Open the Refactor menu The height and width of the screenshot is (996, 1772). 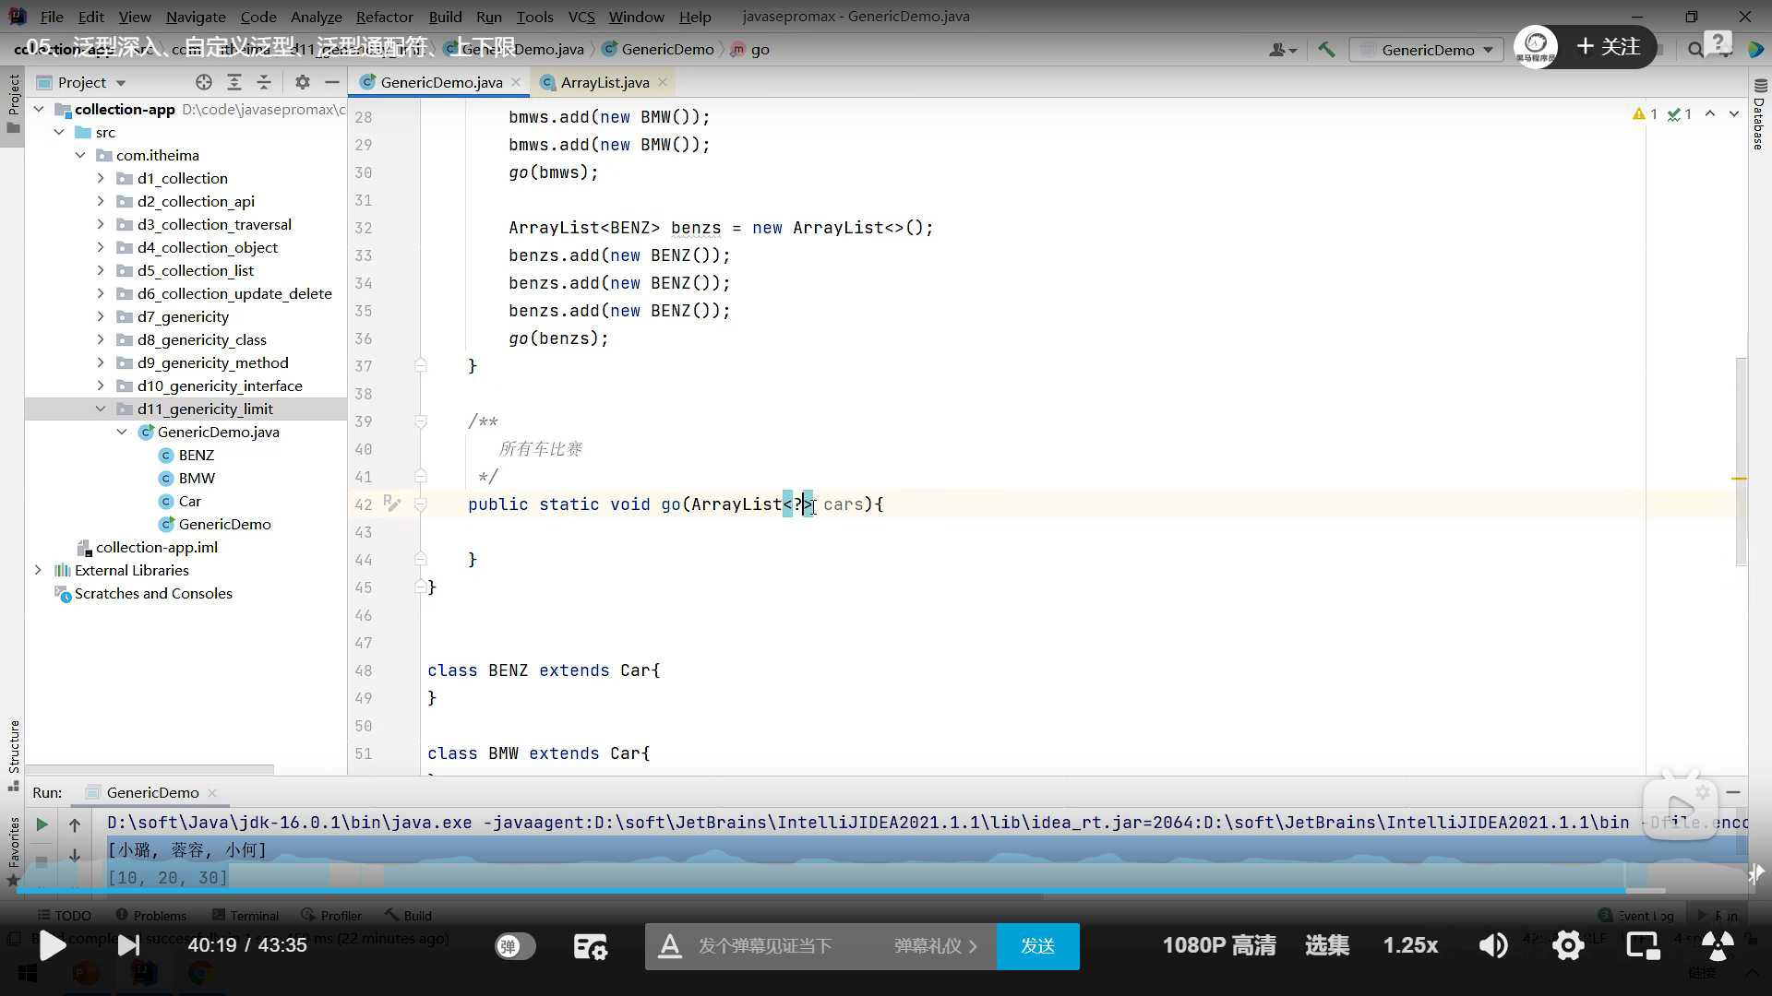tap(384, 17)
